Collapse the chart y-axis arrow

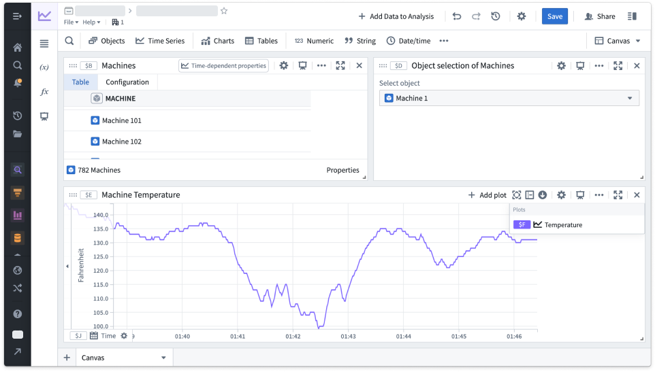pyautogui.click(x=67, y=266)
